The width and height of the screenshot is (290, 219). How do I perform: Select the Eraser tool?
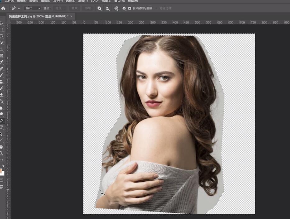(2, 95)
